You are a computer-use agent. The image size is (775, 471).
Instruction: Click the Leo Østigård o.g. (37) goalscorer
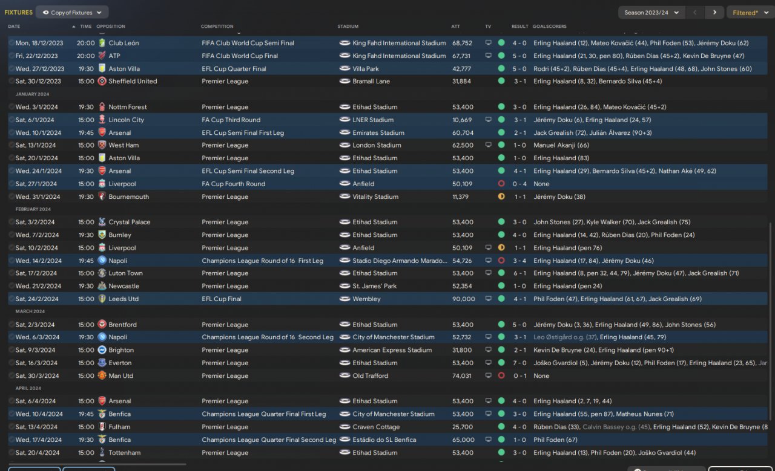click(x=566, y=337)
